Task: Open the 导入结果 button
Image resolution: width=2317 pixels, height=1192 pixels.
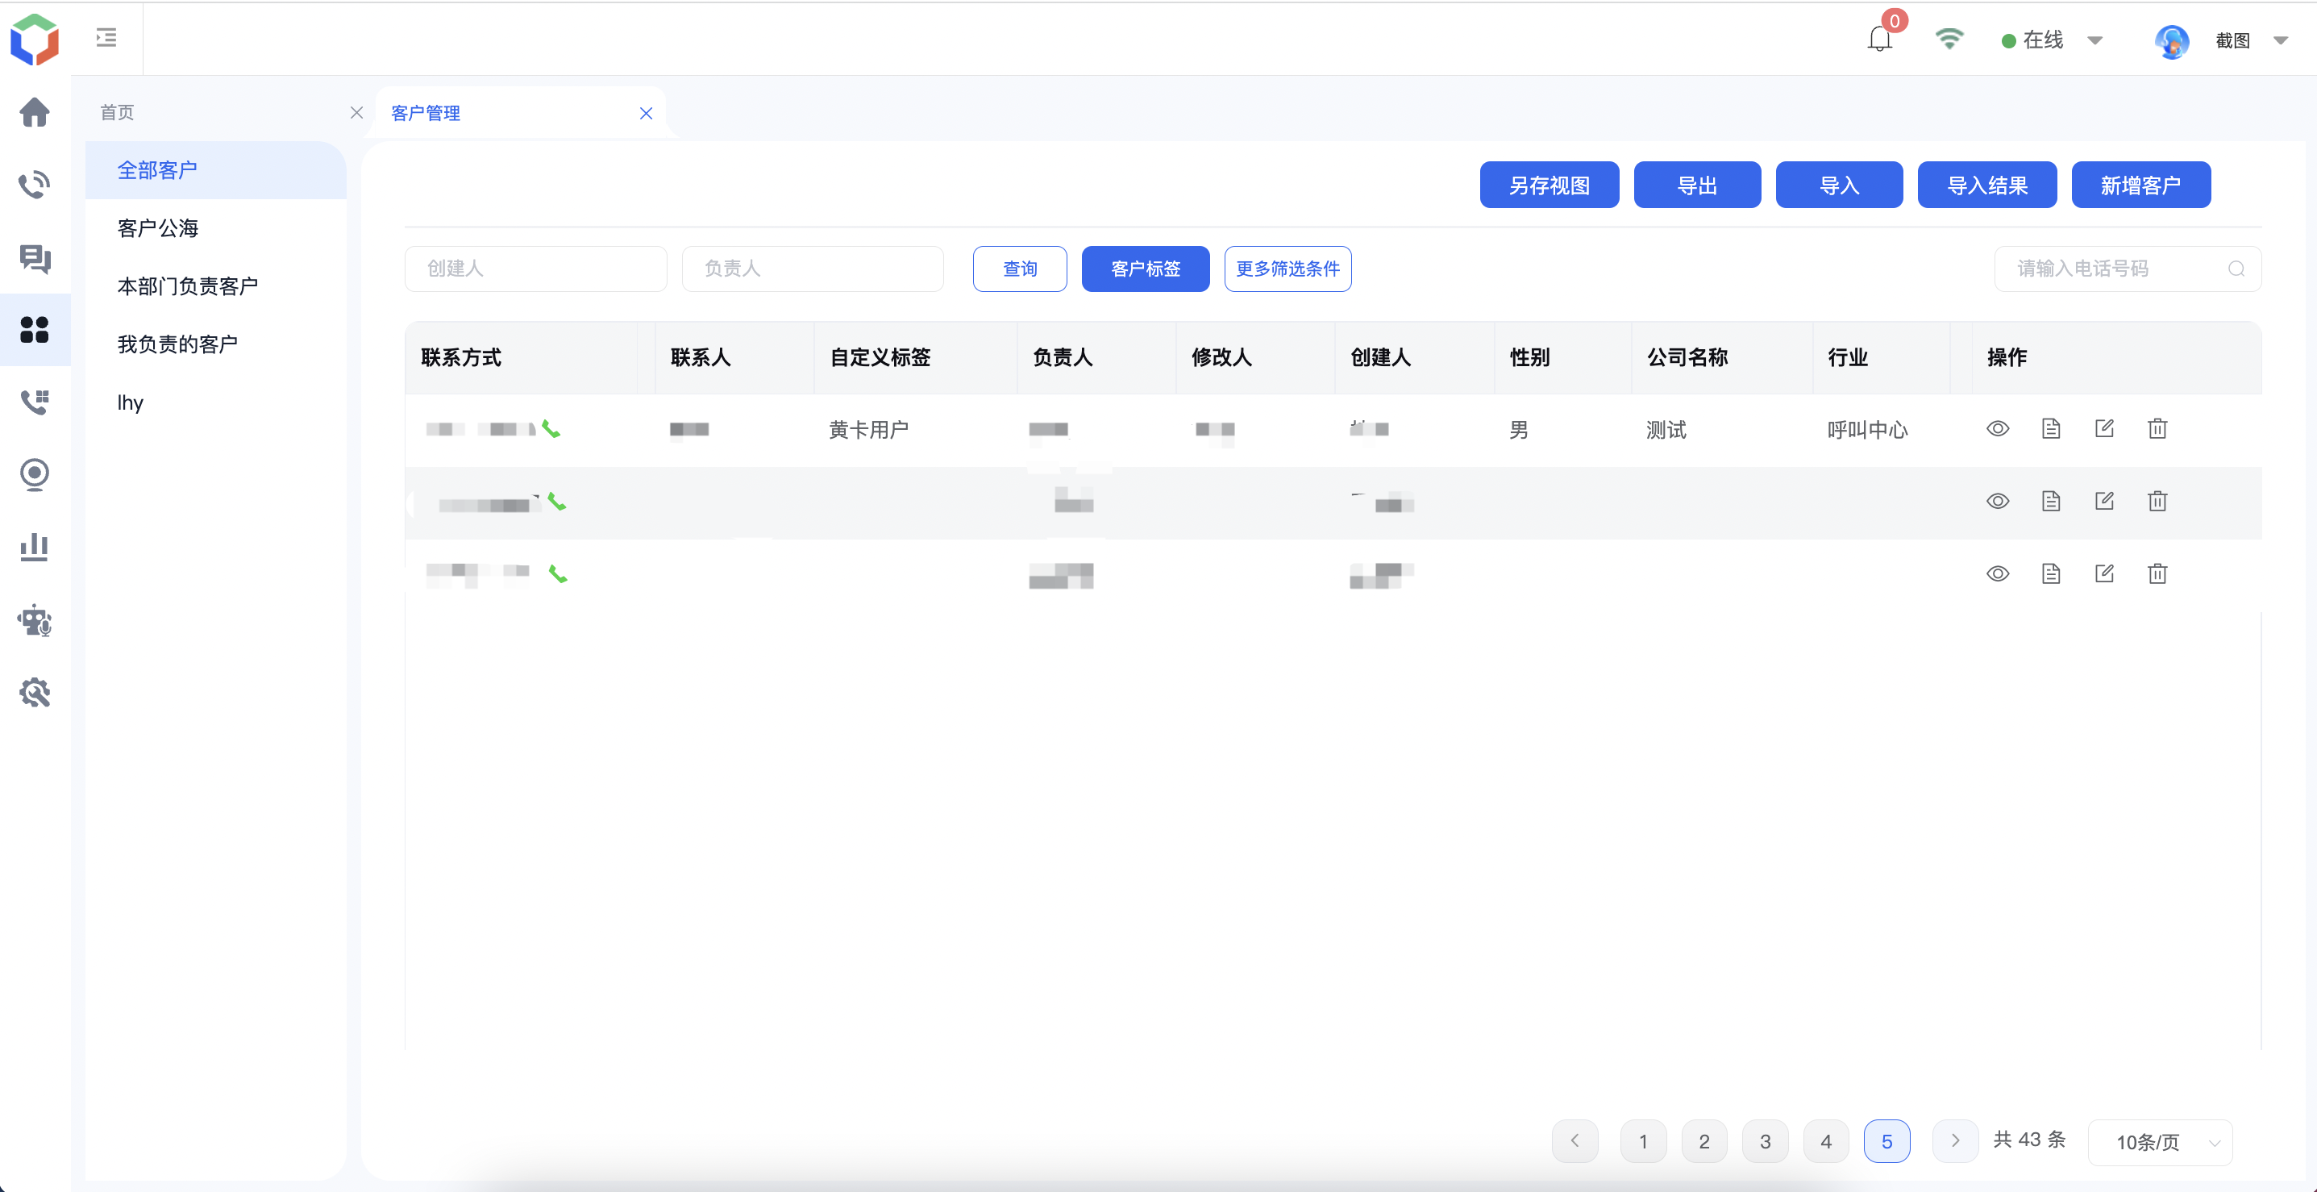Action: point(1988,185)
